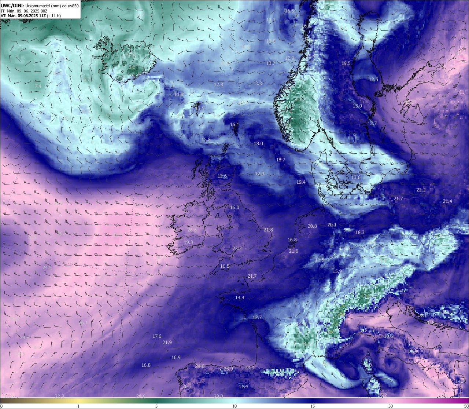
Task: Click the 26.1 value in the southwest Atlantic
Action: click(x=84, y=323)
